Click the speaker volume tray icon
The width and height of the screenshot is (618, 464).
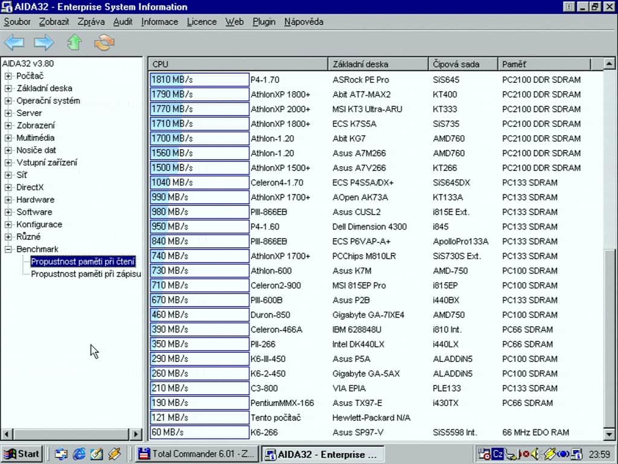click(x=535, y=454)
